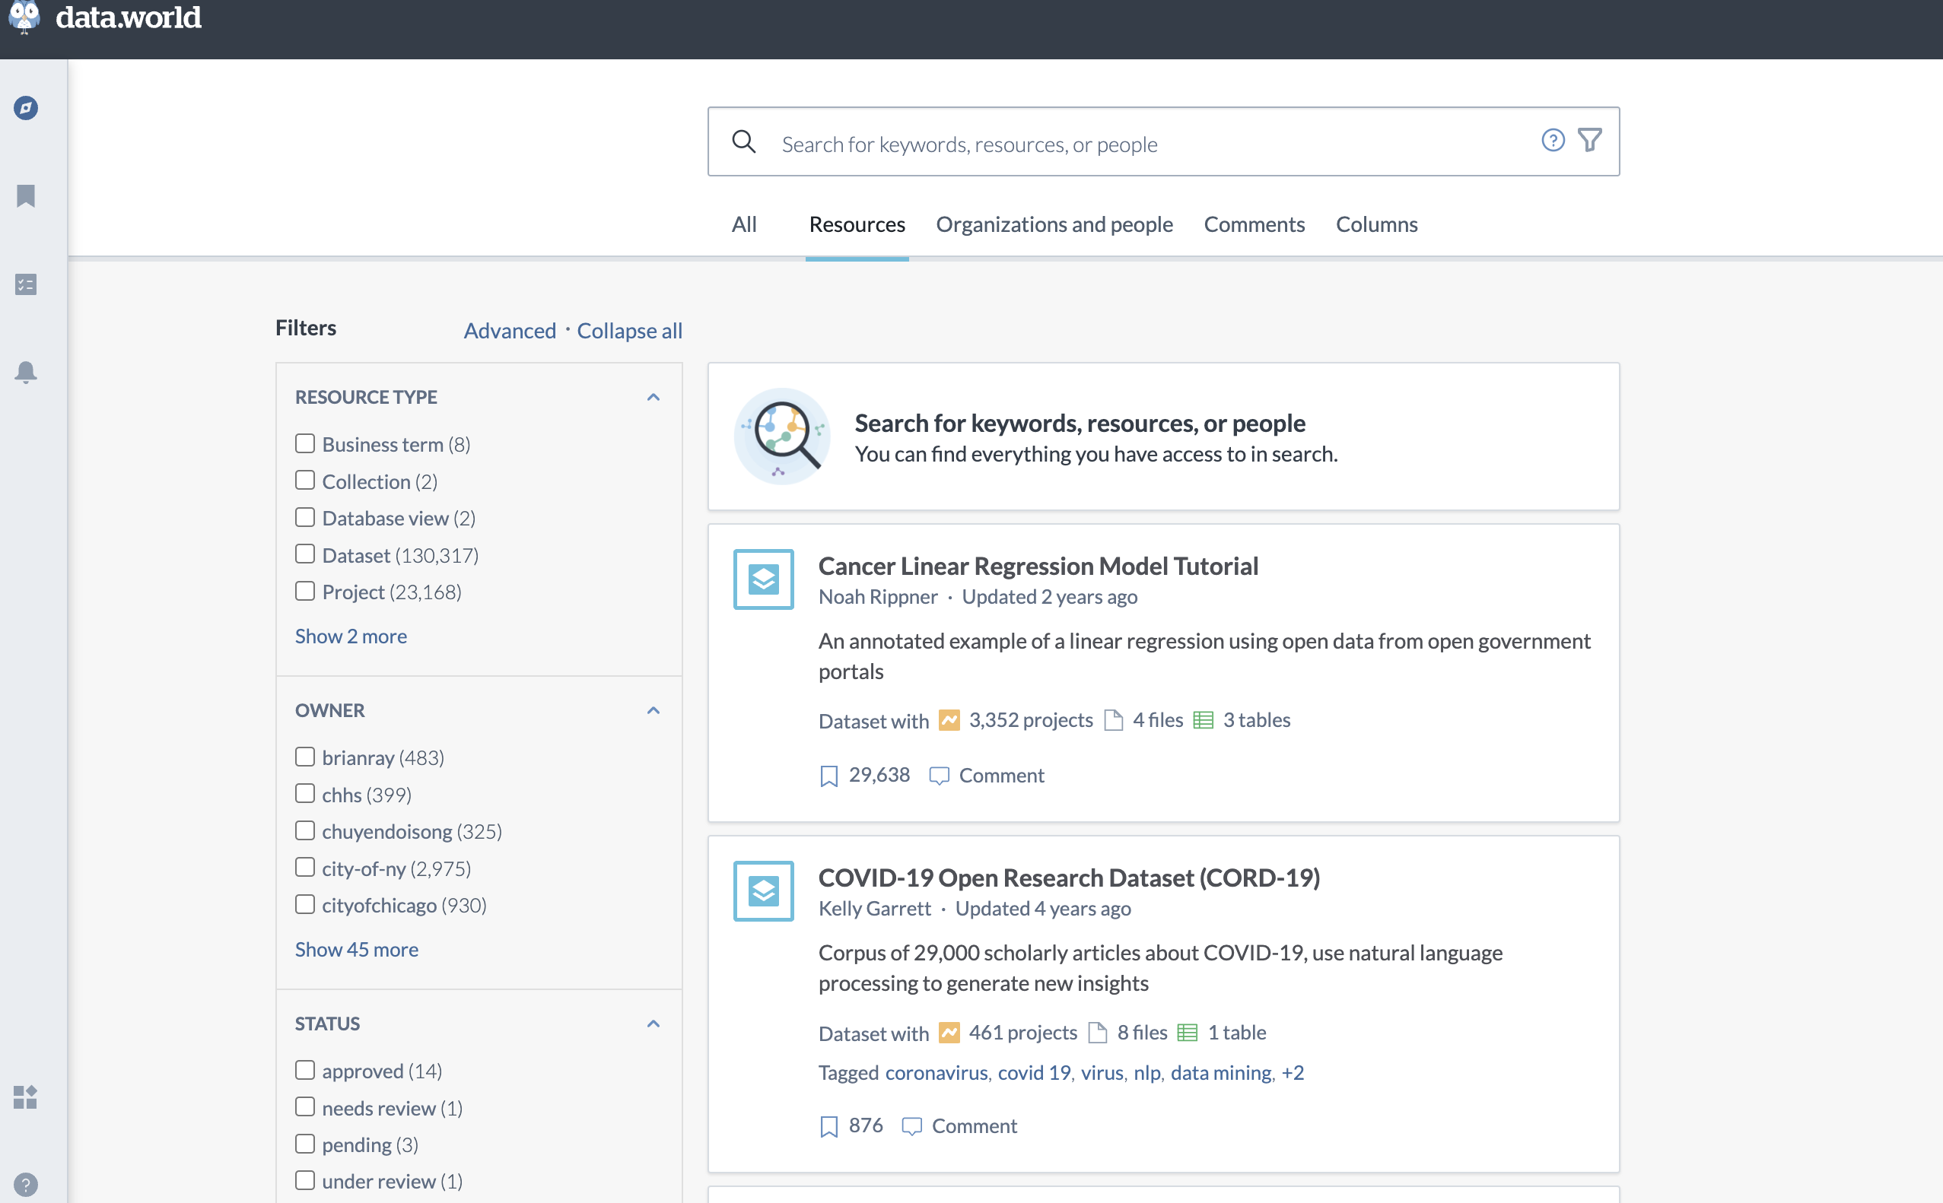The width and height of the screenshot is (1943, 1203).
Task: Check the Dataset resource type filter
Action: coord(305,554)
